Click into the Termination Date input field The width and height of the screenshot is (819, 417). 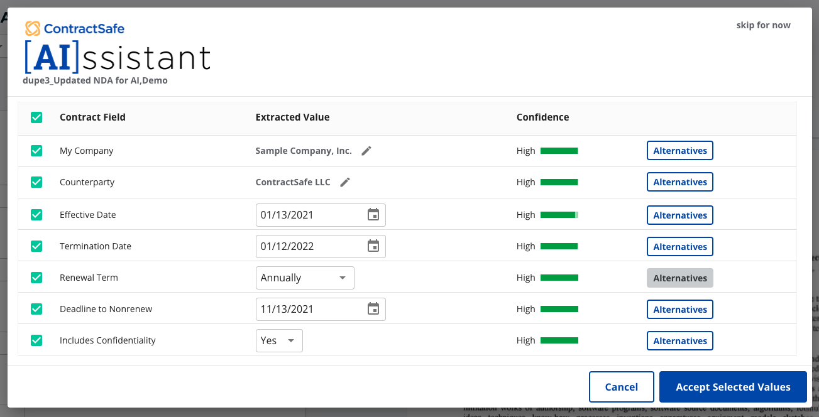(308, 246)
